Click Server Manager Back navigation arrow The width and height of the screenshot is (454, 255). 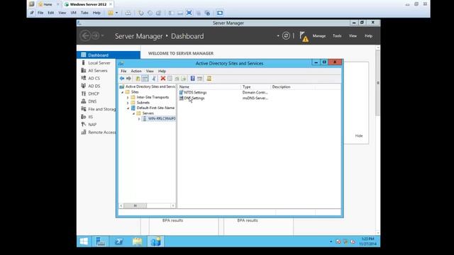(x=85, y=36)
